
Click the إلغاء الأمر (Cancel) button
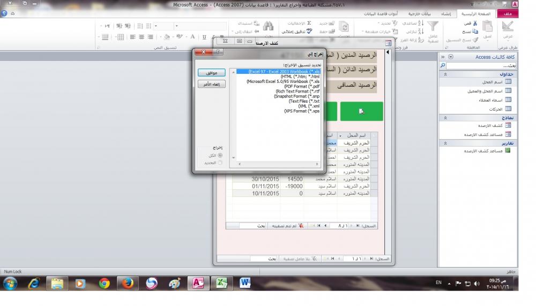(212, 84)
